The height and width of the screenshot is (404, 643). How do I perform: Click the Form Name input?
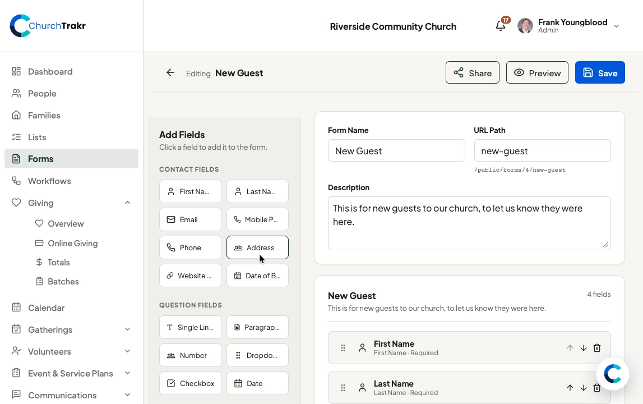click(396, 151)
